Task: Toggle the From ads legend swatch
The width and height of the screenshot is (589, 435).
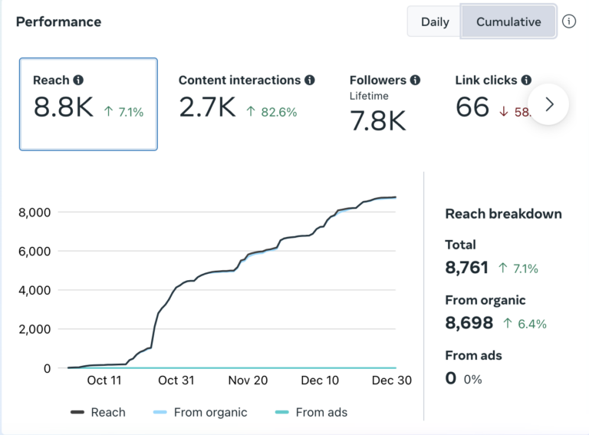Action: click(281, 412)
